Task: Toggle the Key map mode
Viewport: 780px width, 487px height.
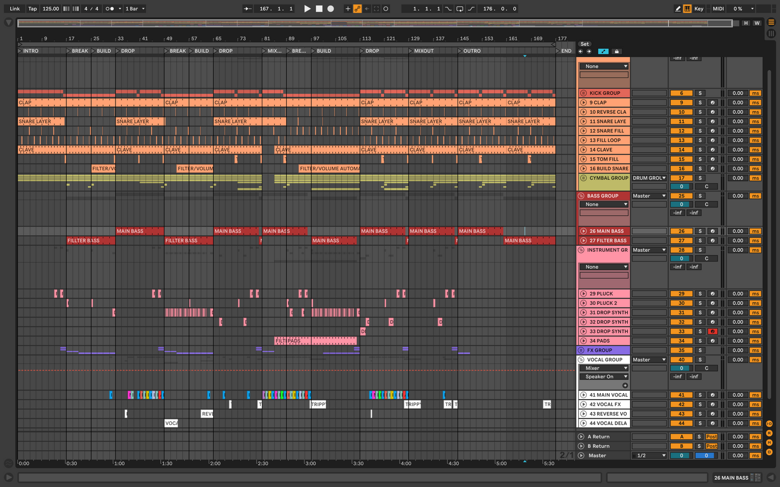Action: [x=698, y=9]
